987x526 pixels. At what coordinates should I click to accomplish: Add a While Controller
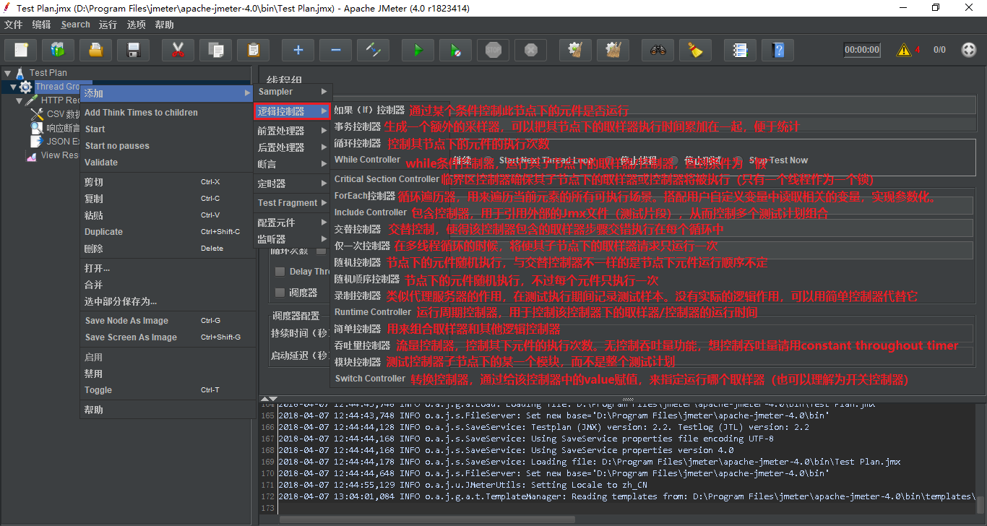click(x=367, y=160)
